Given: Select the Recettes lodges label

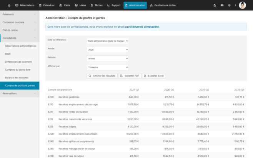Looking at the screenshot, I should (67, 127).
